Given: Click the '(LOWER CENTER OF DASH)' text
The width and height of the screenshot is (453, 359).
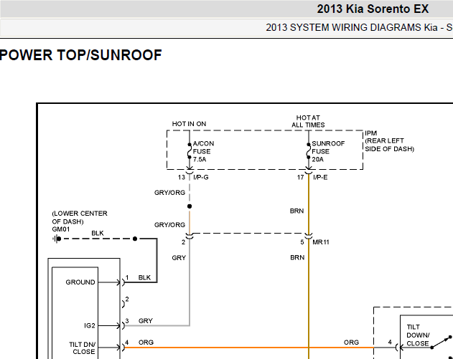Looking at the screenshot, I should [x=80, y=217].
